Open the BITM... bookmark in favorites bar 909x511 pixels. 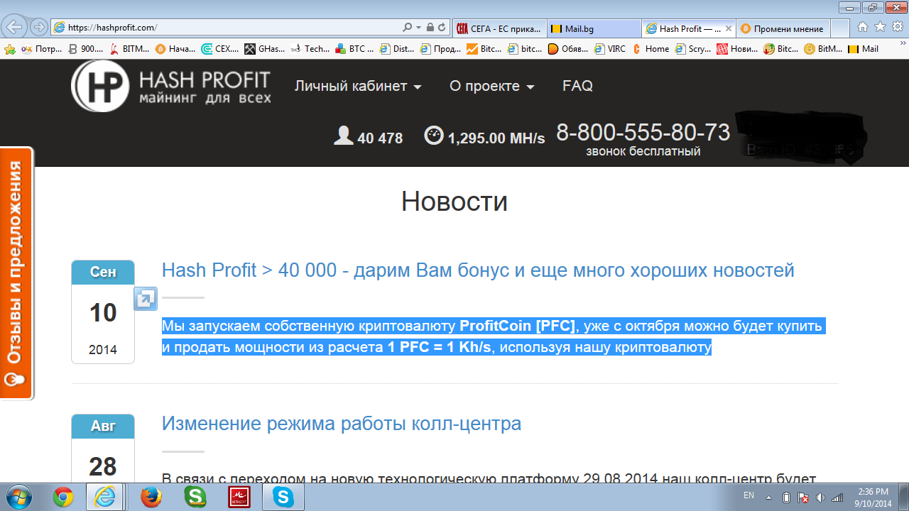click(x=129, y=49)
